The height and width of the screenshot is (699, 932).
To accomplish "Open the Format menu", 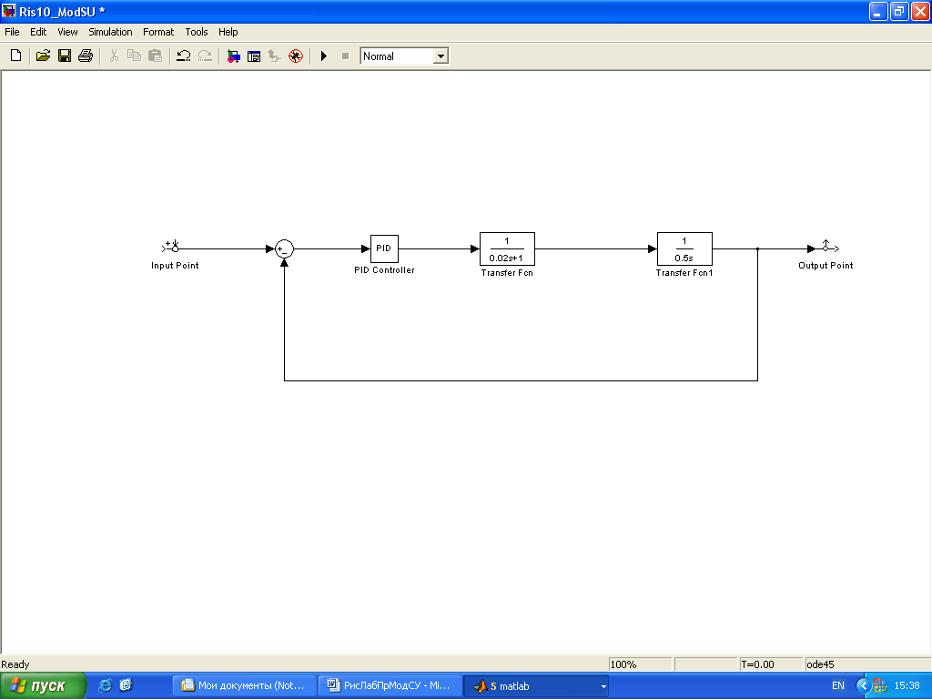I will 158,32.
